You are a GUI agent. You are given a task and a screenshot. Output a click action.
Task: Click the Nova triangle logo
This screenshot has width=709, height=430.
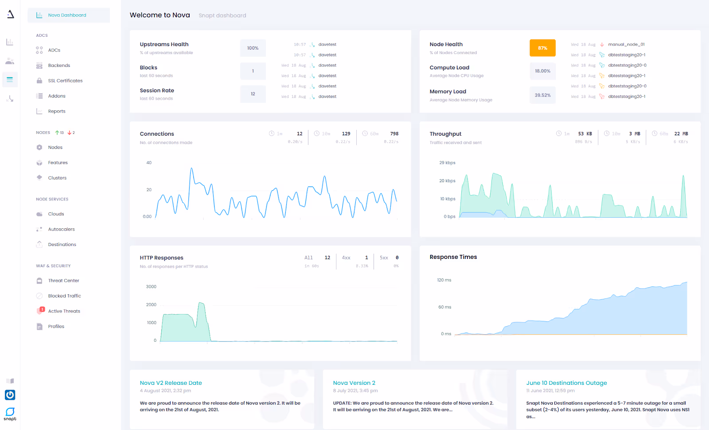click(x=11, y=14)
